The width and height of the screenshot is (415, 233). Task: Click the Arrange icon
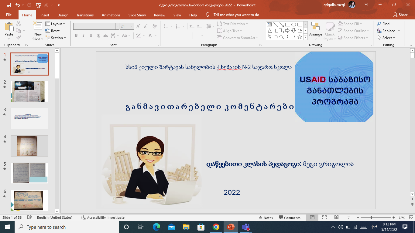coord(316,27)
